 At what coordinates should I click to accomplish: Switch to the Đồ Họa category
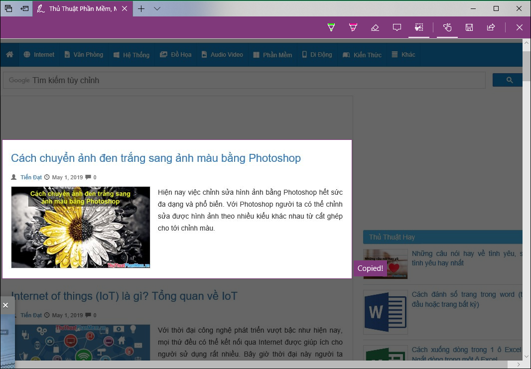(x=175, y=55)
